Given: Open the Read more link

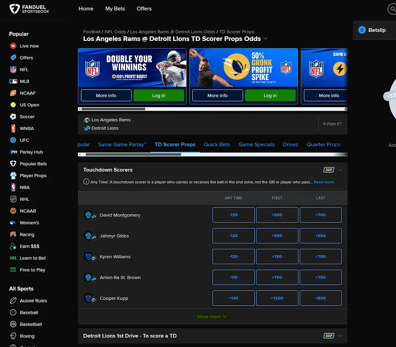Looking at the screenshot, I should pyautogui.click(x=323, y=182).
